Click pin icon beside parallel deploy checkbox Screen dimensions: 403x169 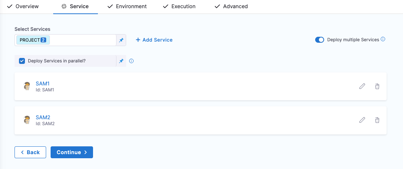(x=121, y=61)
